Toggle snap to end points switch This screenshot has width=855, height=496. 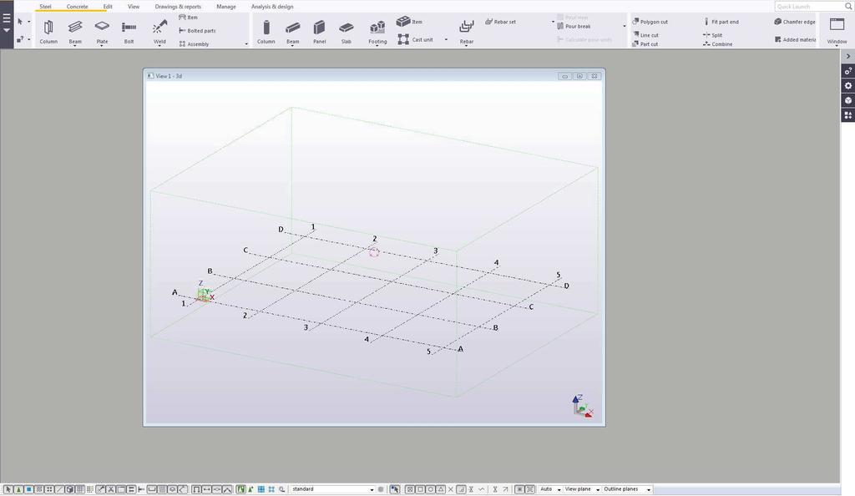pos(421,489)
